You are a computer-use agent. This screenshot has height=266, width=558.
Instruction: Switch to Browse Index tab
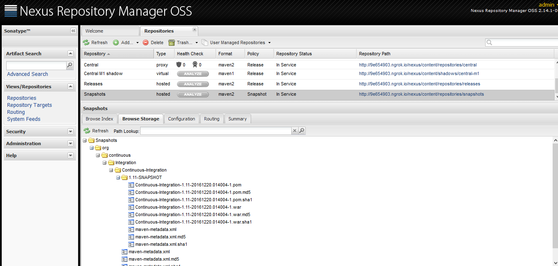pyautogui.click(x=99, y=119)
